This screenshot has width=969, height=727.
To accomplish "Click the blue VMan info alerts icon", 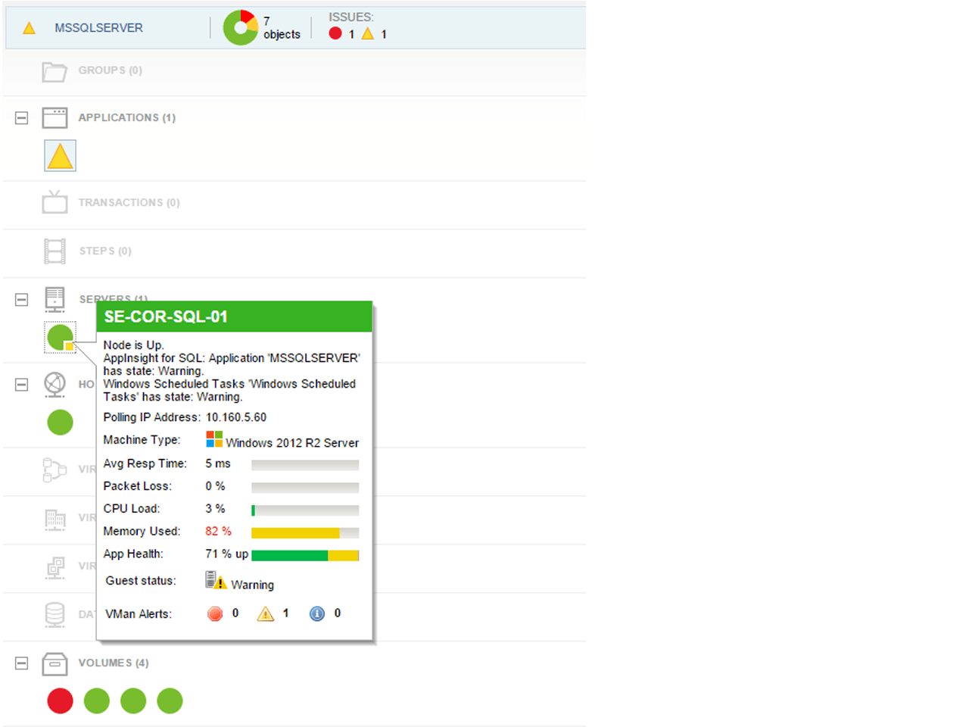I will (317, 613).
